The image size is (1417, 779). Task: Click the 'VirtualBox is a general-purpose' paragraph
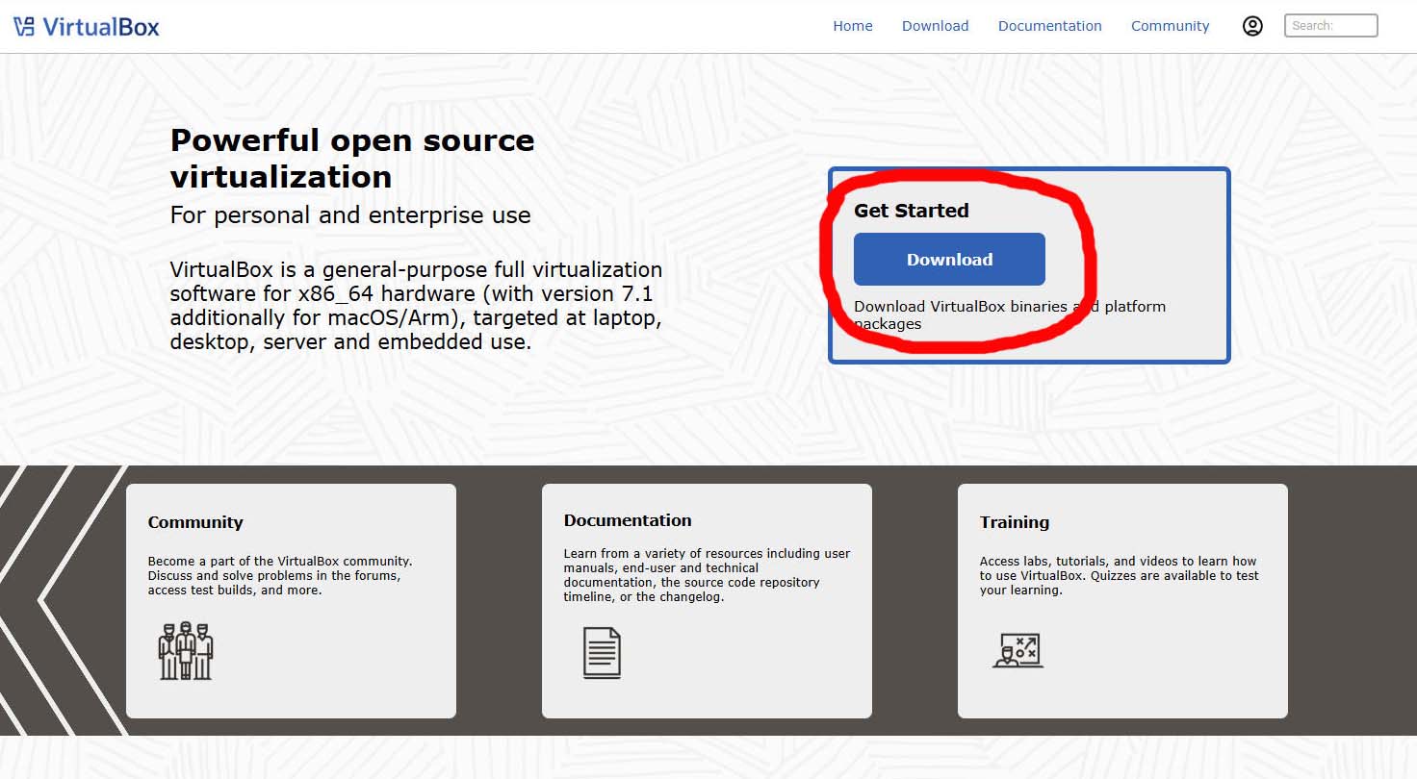tap(416, 306)
